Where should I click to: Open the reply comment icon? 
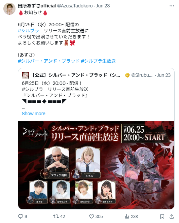pos(21,216)
